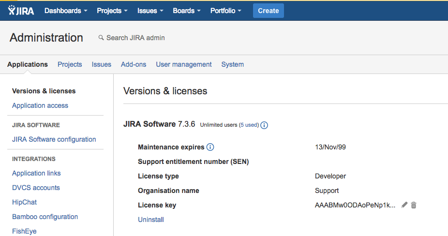
Task: Click the INTEGRATIONS sidebar section header
Action: 34,159
